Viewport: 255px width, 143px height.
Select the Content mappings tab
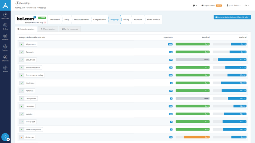(x=26, y=29)
